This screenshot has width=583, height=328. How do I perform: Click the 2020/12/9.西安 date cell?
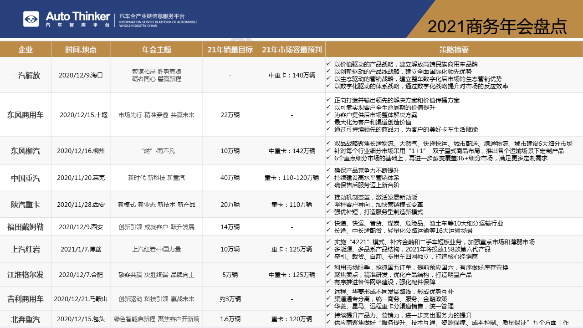(x=81, y=227)
